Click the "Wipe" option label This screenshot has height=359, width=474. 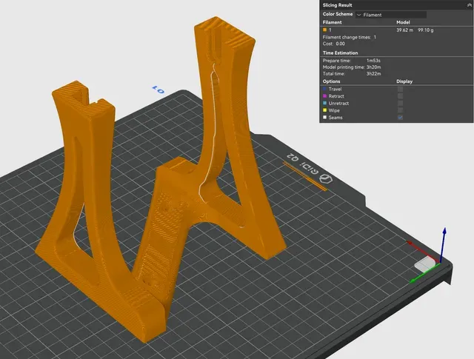(x=334, y=110)
